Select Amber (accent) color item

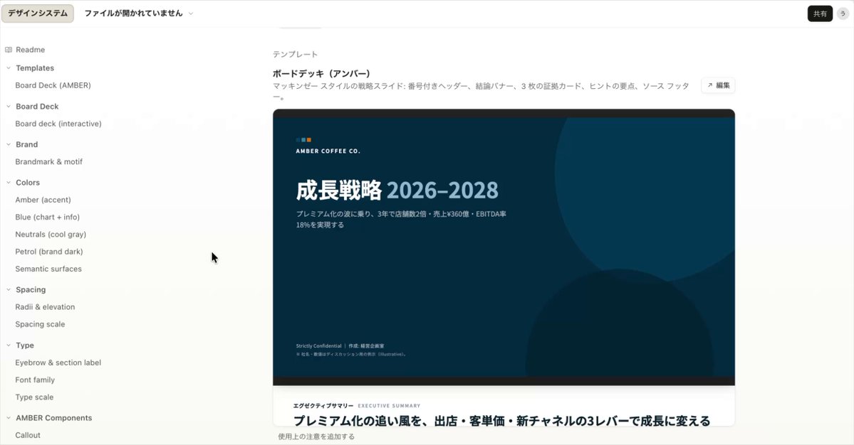pos(43,200)
